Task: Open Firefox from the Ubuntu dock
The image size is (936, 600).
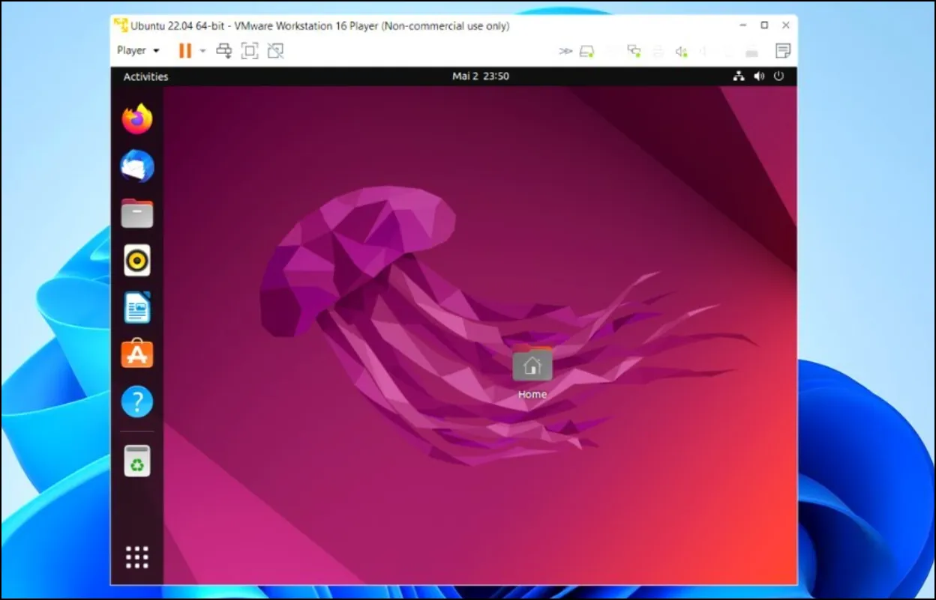Action: (137, 119)
